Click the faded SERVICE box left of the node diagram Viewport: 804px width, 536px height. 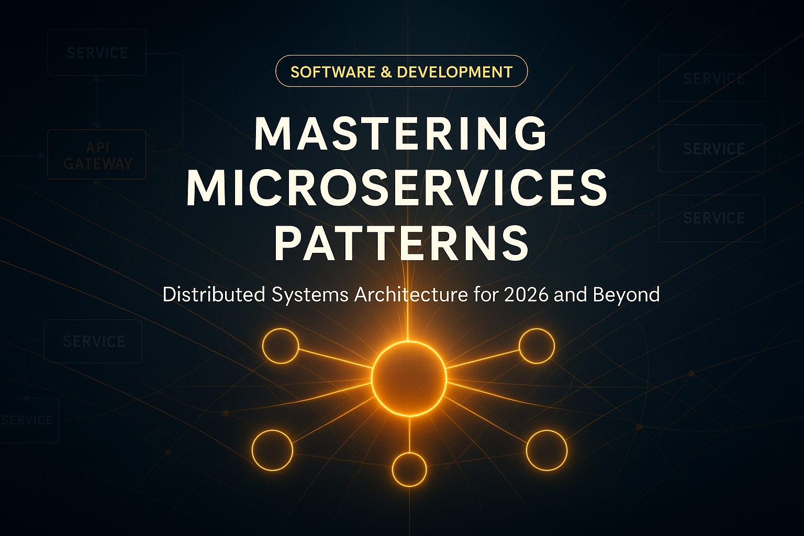click(93, 341)
